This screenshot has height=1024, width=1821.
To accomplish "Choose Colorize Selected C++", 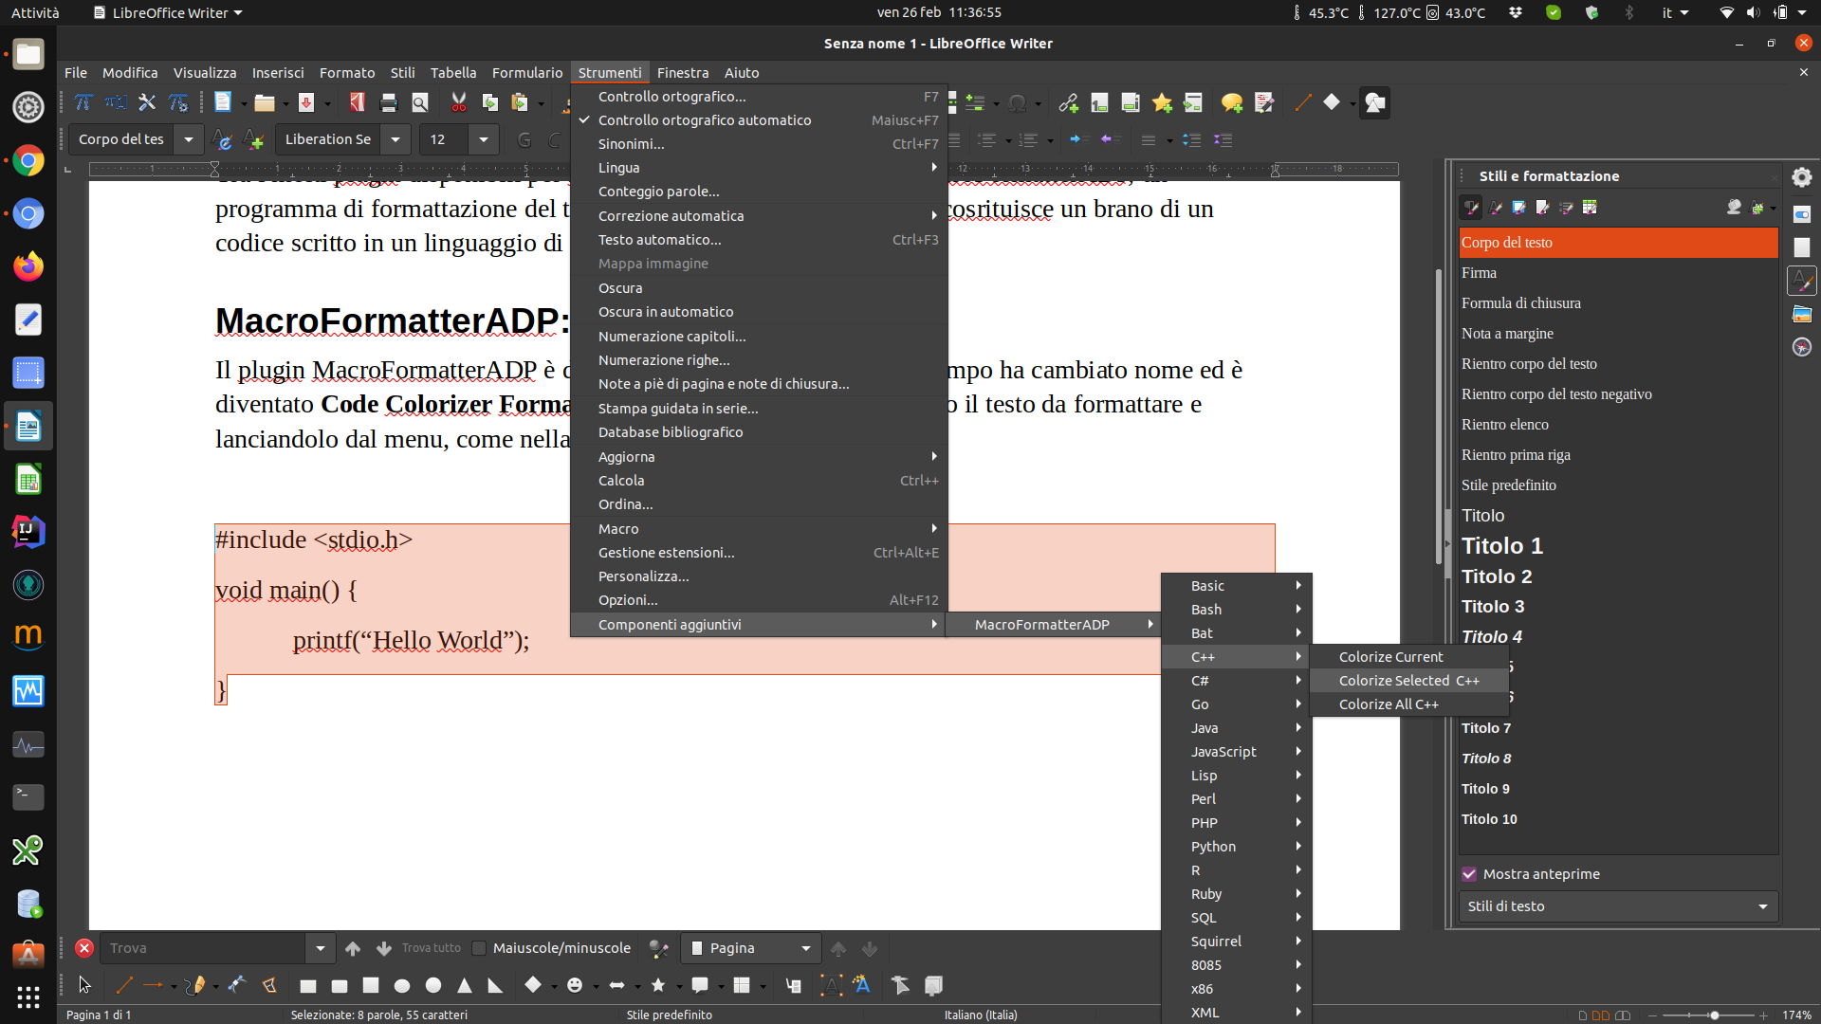I will [1408, 681].
